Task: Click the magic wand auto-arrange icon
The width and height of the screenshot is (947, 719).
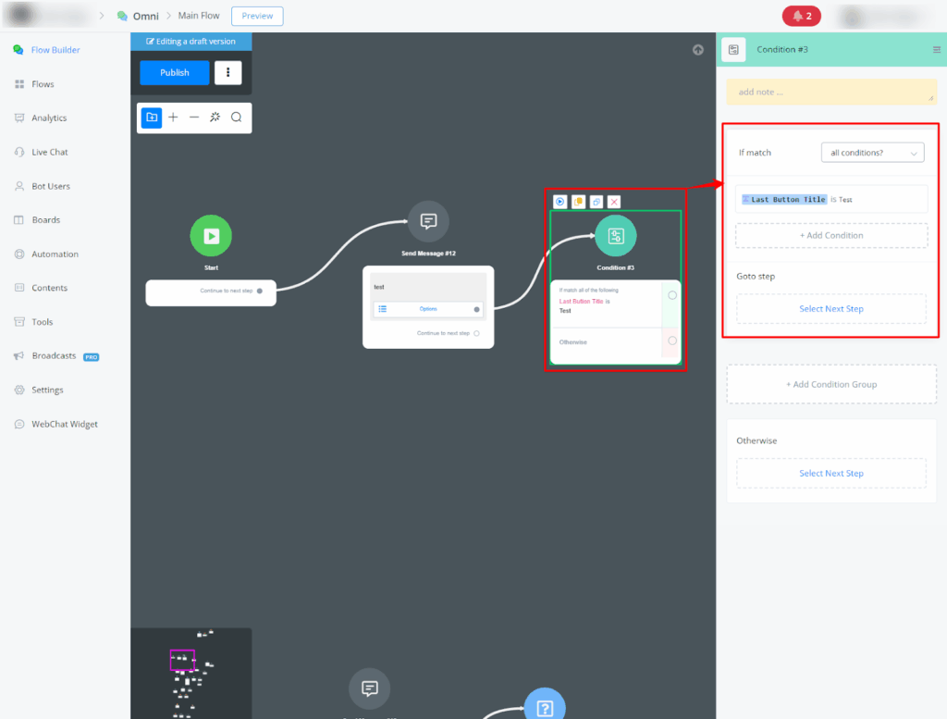Action: click(x=215, y=118)
